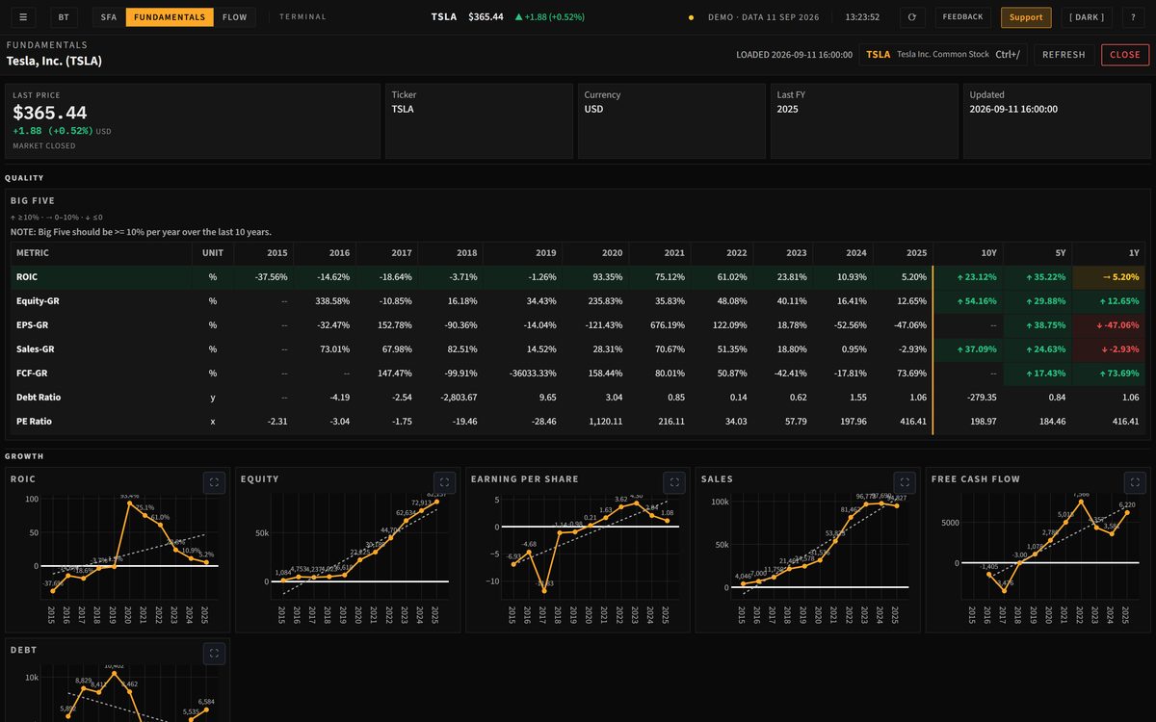Click the UNIT column header
The image size is (1156, 722).
coord(213,253)
